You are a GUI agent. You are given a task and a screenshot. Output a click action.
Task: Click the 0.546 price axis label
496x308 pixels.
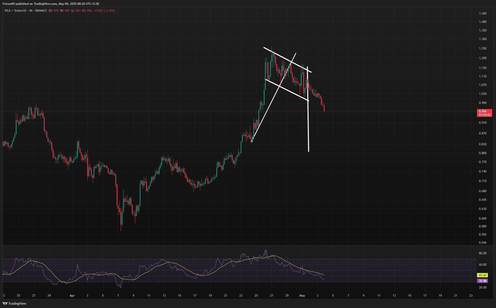pyautogui.click(x=483, y=243)
